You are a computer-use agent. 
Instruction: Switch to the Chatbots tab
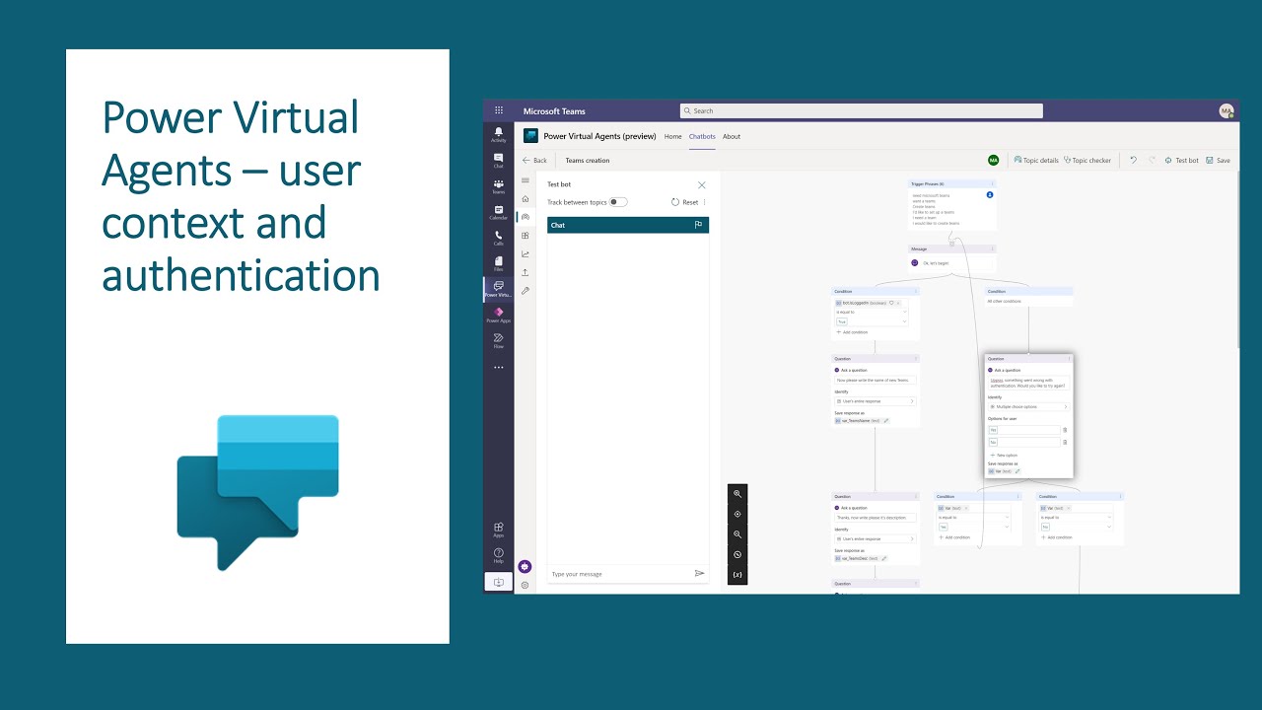702,136
